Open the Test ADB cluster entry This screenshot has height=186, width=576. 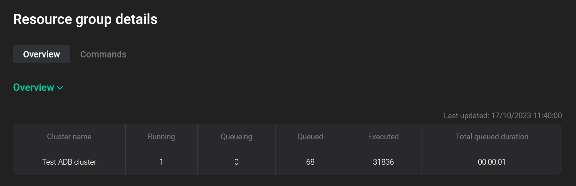[x=69, y=162]
